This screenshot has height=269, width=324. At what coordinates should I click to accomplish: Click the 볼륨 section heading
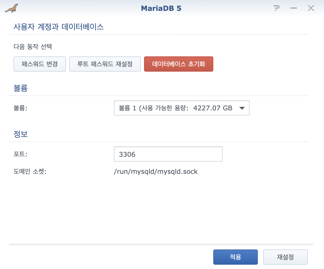[x=20, y=88]
